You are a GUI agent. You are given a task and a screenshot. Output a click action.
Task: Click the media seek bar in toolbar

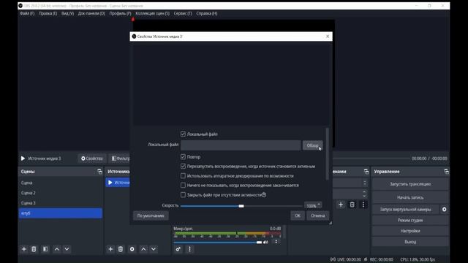[x=371, y=159]
